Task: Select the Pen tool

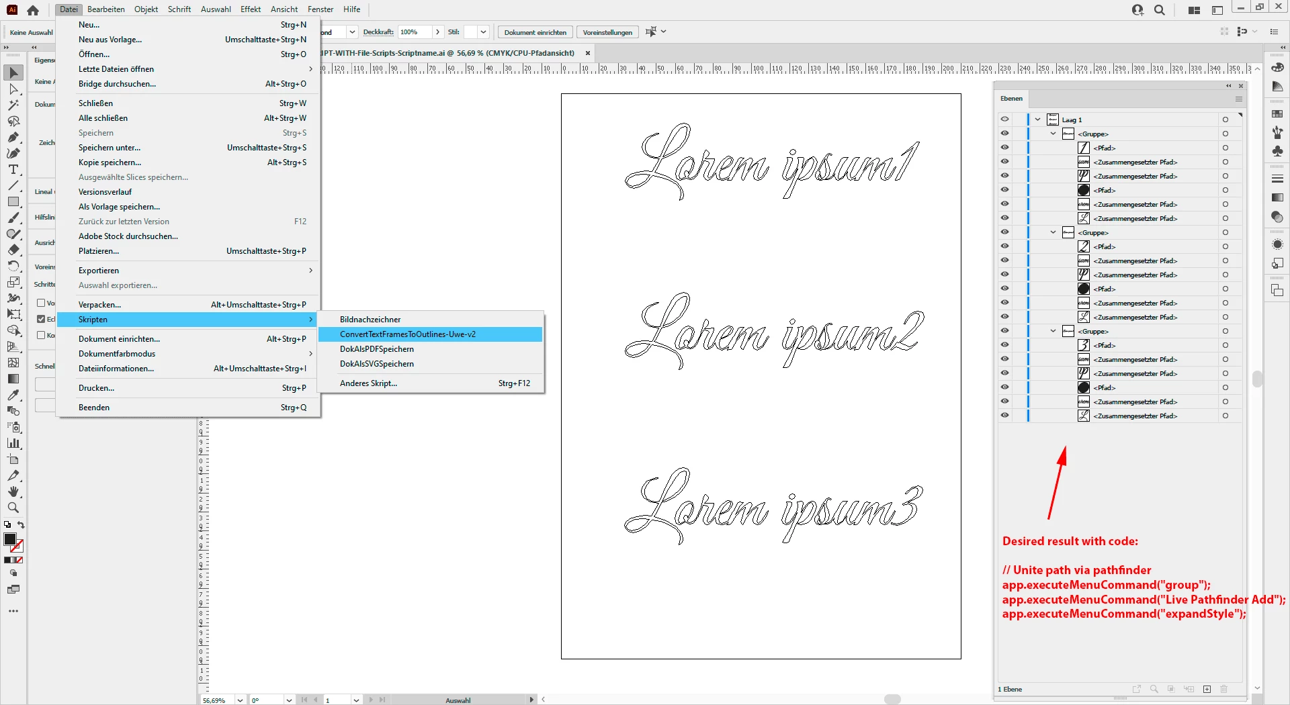Action: pos(13,137)
